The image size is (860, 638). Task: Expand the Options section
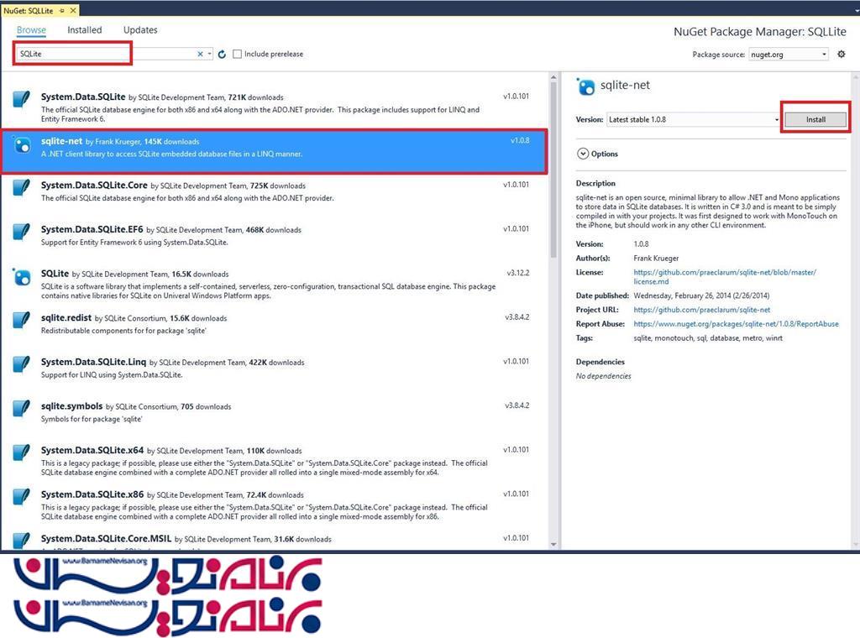pyautogui.click(x=583, y=154)
